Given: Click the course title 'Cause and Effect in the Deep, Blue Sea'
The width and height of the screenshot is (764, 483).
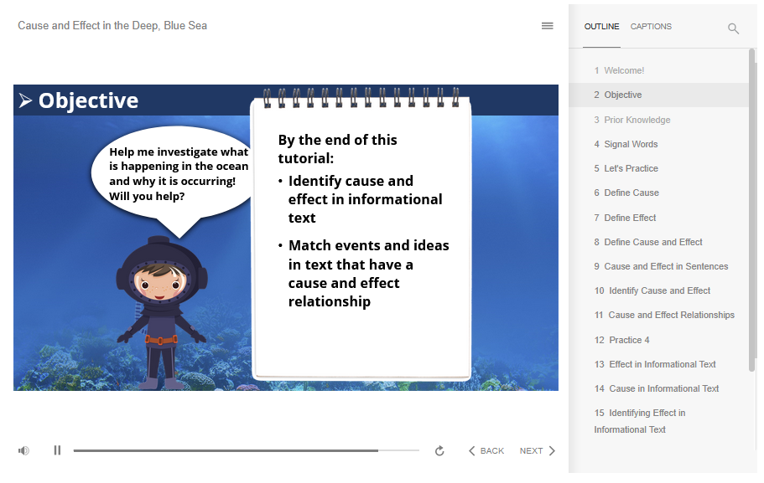Looking at the screenshot, I should point(112,25).
